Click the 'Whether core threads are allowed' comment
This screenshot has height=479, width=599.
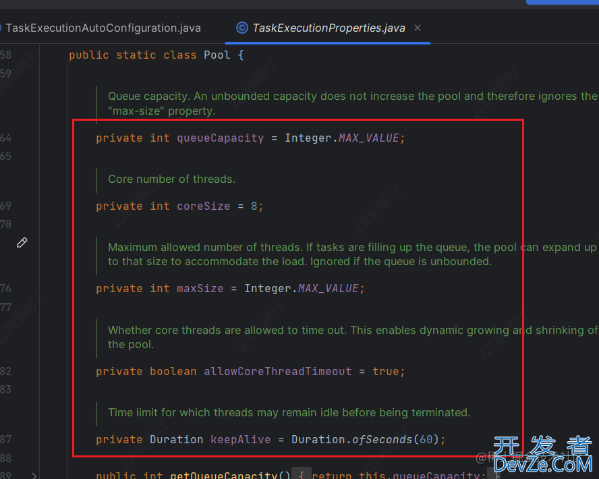point(353,337)
